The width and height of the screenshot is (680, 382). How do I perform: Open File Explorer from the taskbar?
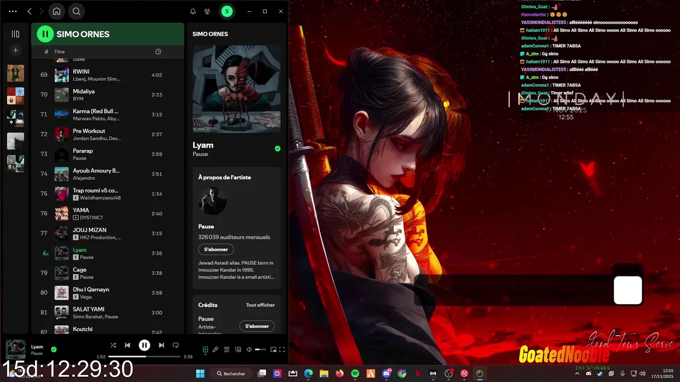click(324, 374)
